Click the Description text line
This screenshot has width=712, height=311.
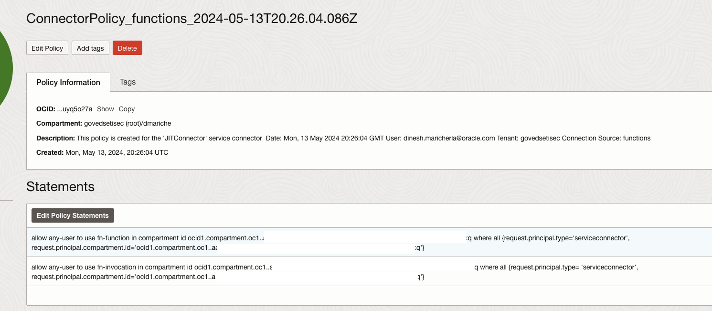[x=343, y=138]
